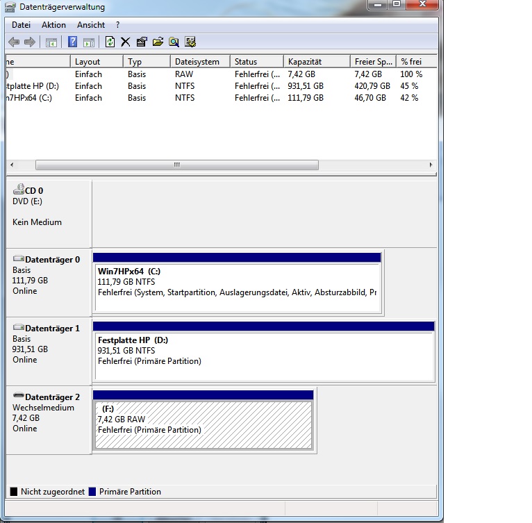Image resolution: width=532 pixels, height=523 pixels.
Task: Open the ? help menu
Action: 118,25
